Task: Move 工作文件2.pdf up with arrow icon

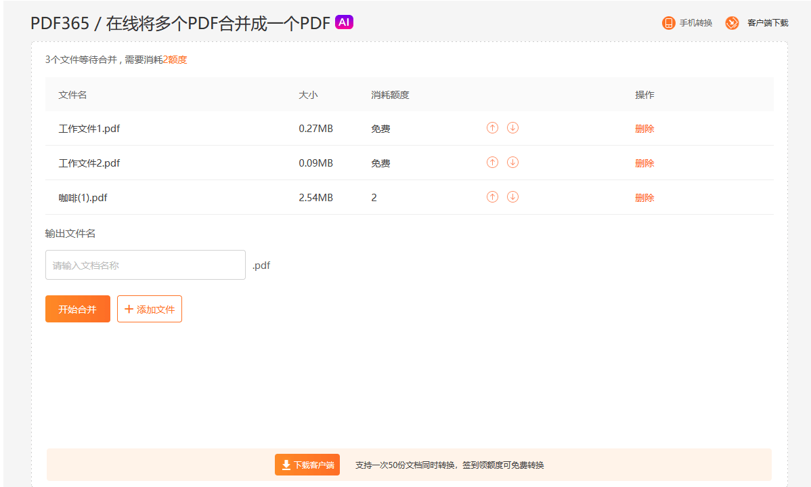Action: 492,162
